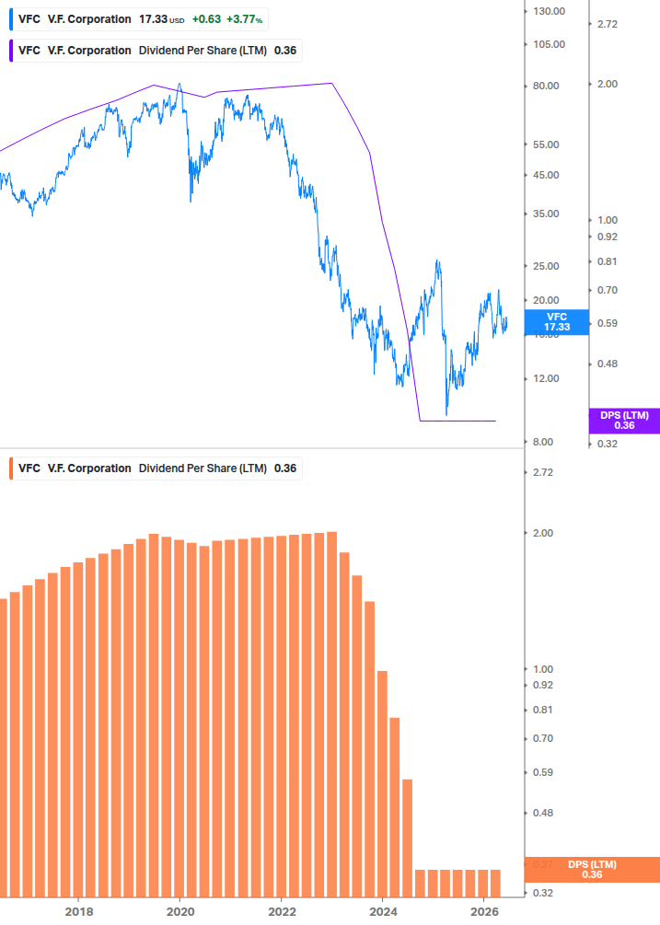Click 0.92 on the lower panel's axis
The width and height of the screenshot is (660, 925).
pos(543,686)
